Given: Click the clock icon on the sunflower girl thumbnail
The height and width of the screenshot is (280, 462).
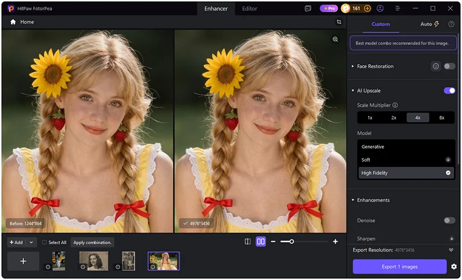Looking at the screenshot, I should [152, 267].
